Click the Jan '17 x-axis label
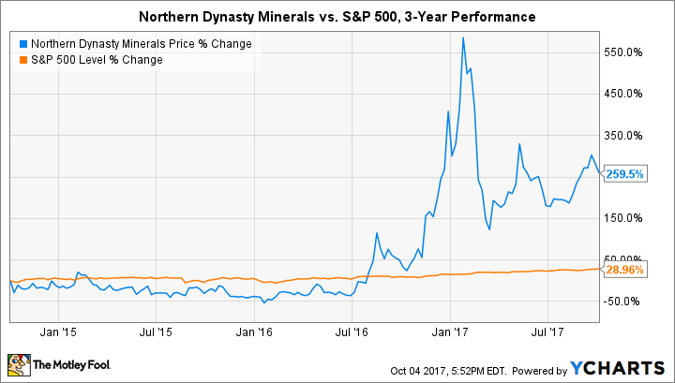This screenshot has height=383, width=675. point(452,331)
